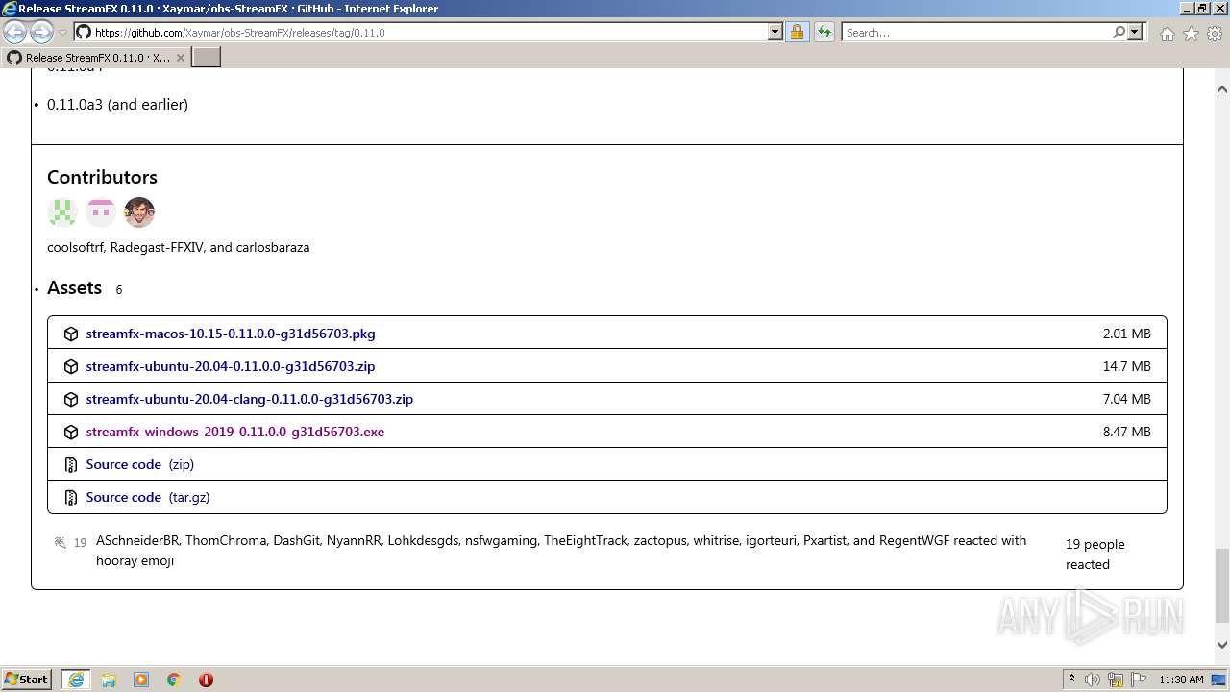This screenshot has width=1230, height=692.
Task: Show hidden system tray icons
Action: 1071,680
